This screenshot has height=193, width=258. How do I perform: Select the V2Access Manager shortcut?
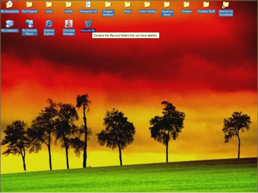[x=69, y=24]
